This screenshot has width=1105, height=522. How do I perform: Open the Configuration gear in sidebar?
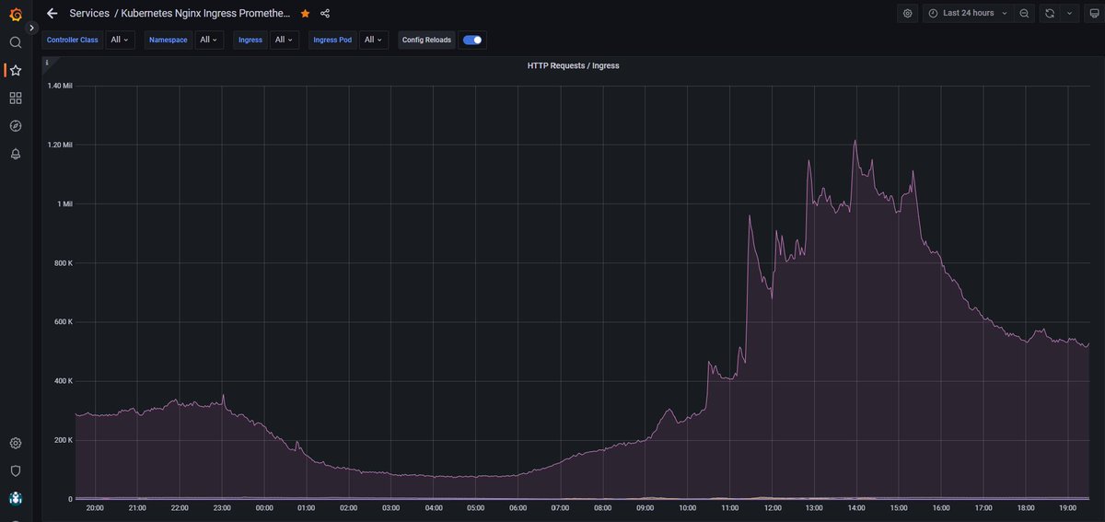tap(16, 443)
